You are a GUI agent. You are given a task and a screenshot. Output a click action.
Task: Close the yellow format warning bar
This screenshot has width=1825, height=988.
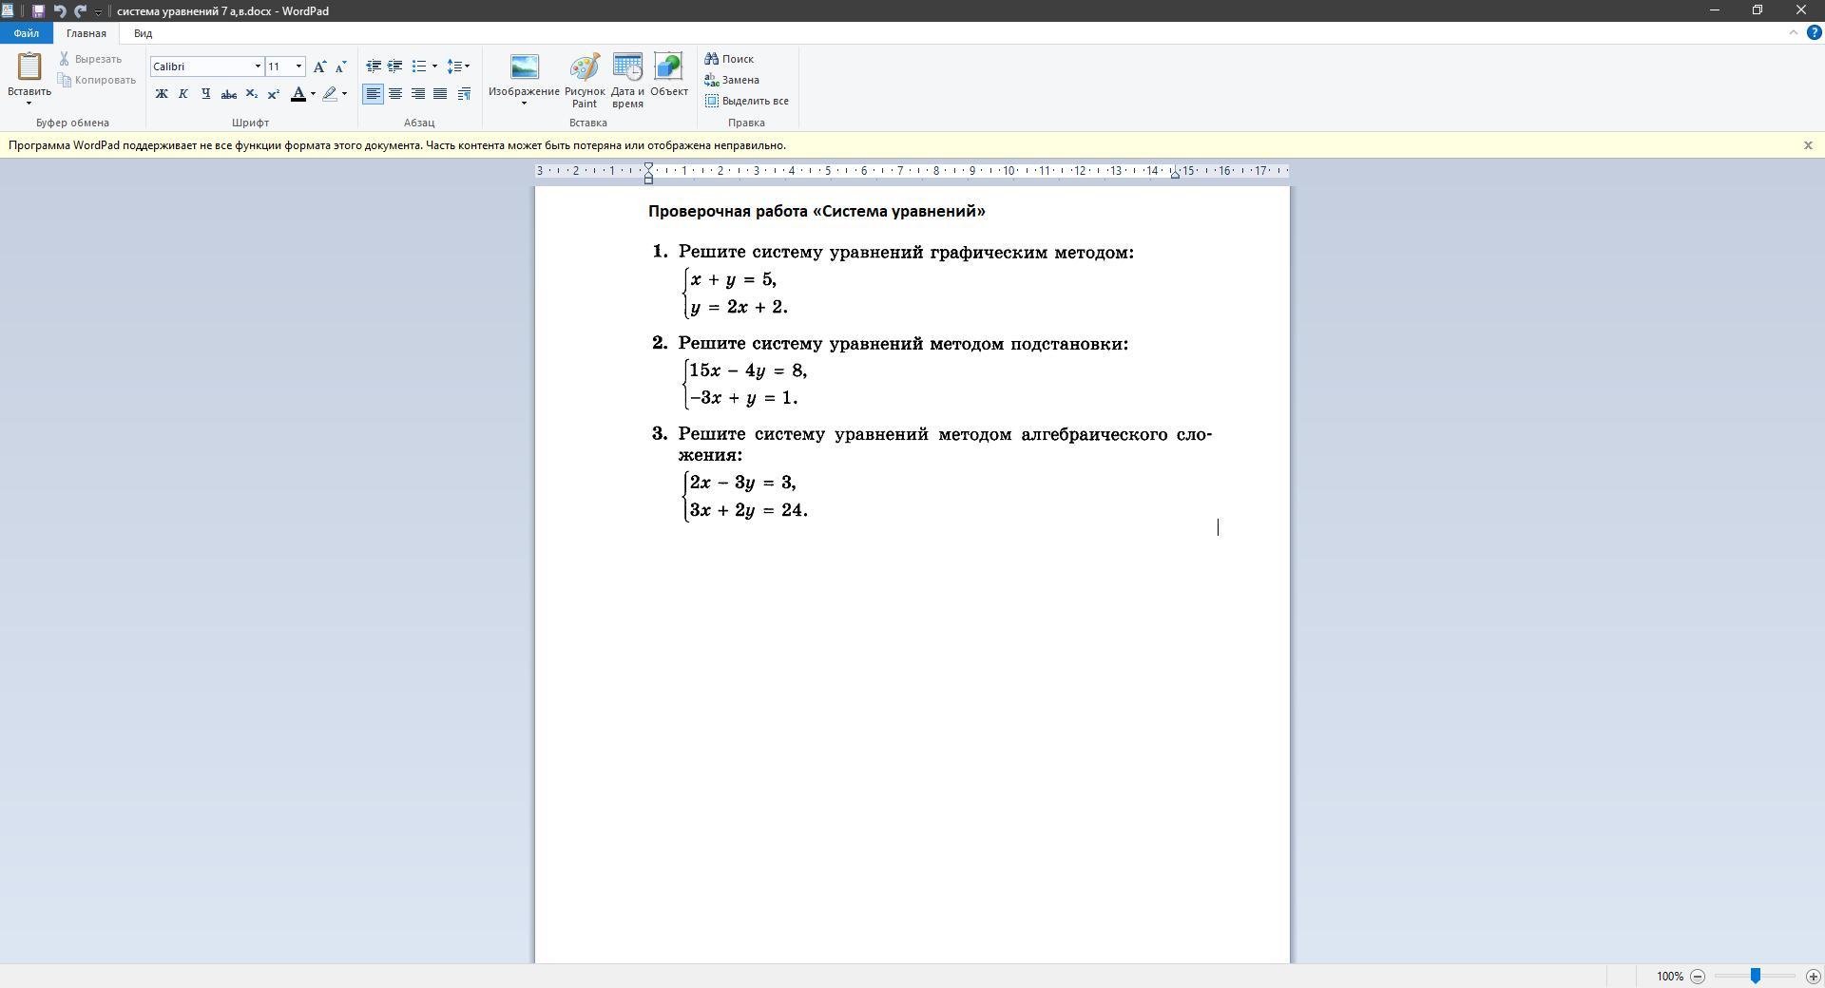click(1808, 145)
